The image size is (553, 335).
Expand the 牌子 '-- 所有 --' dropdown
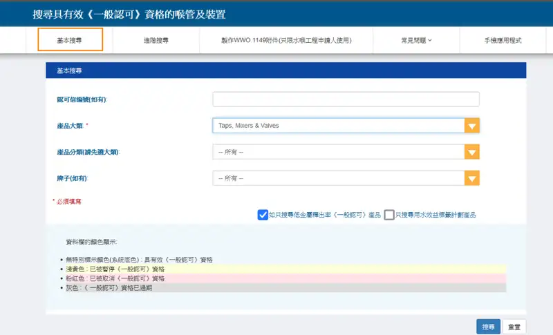338,178
